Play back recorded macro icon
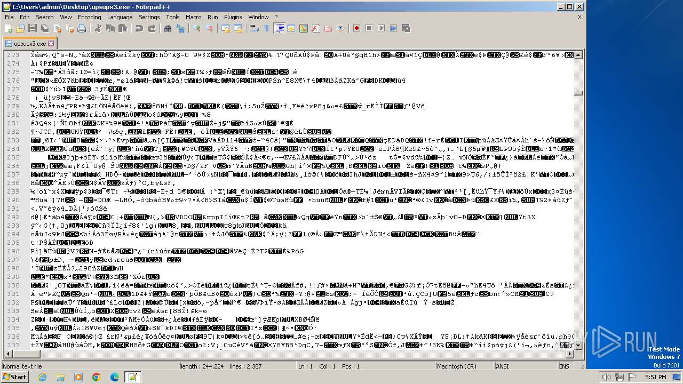 pos(381,28)
